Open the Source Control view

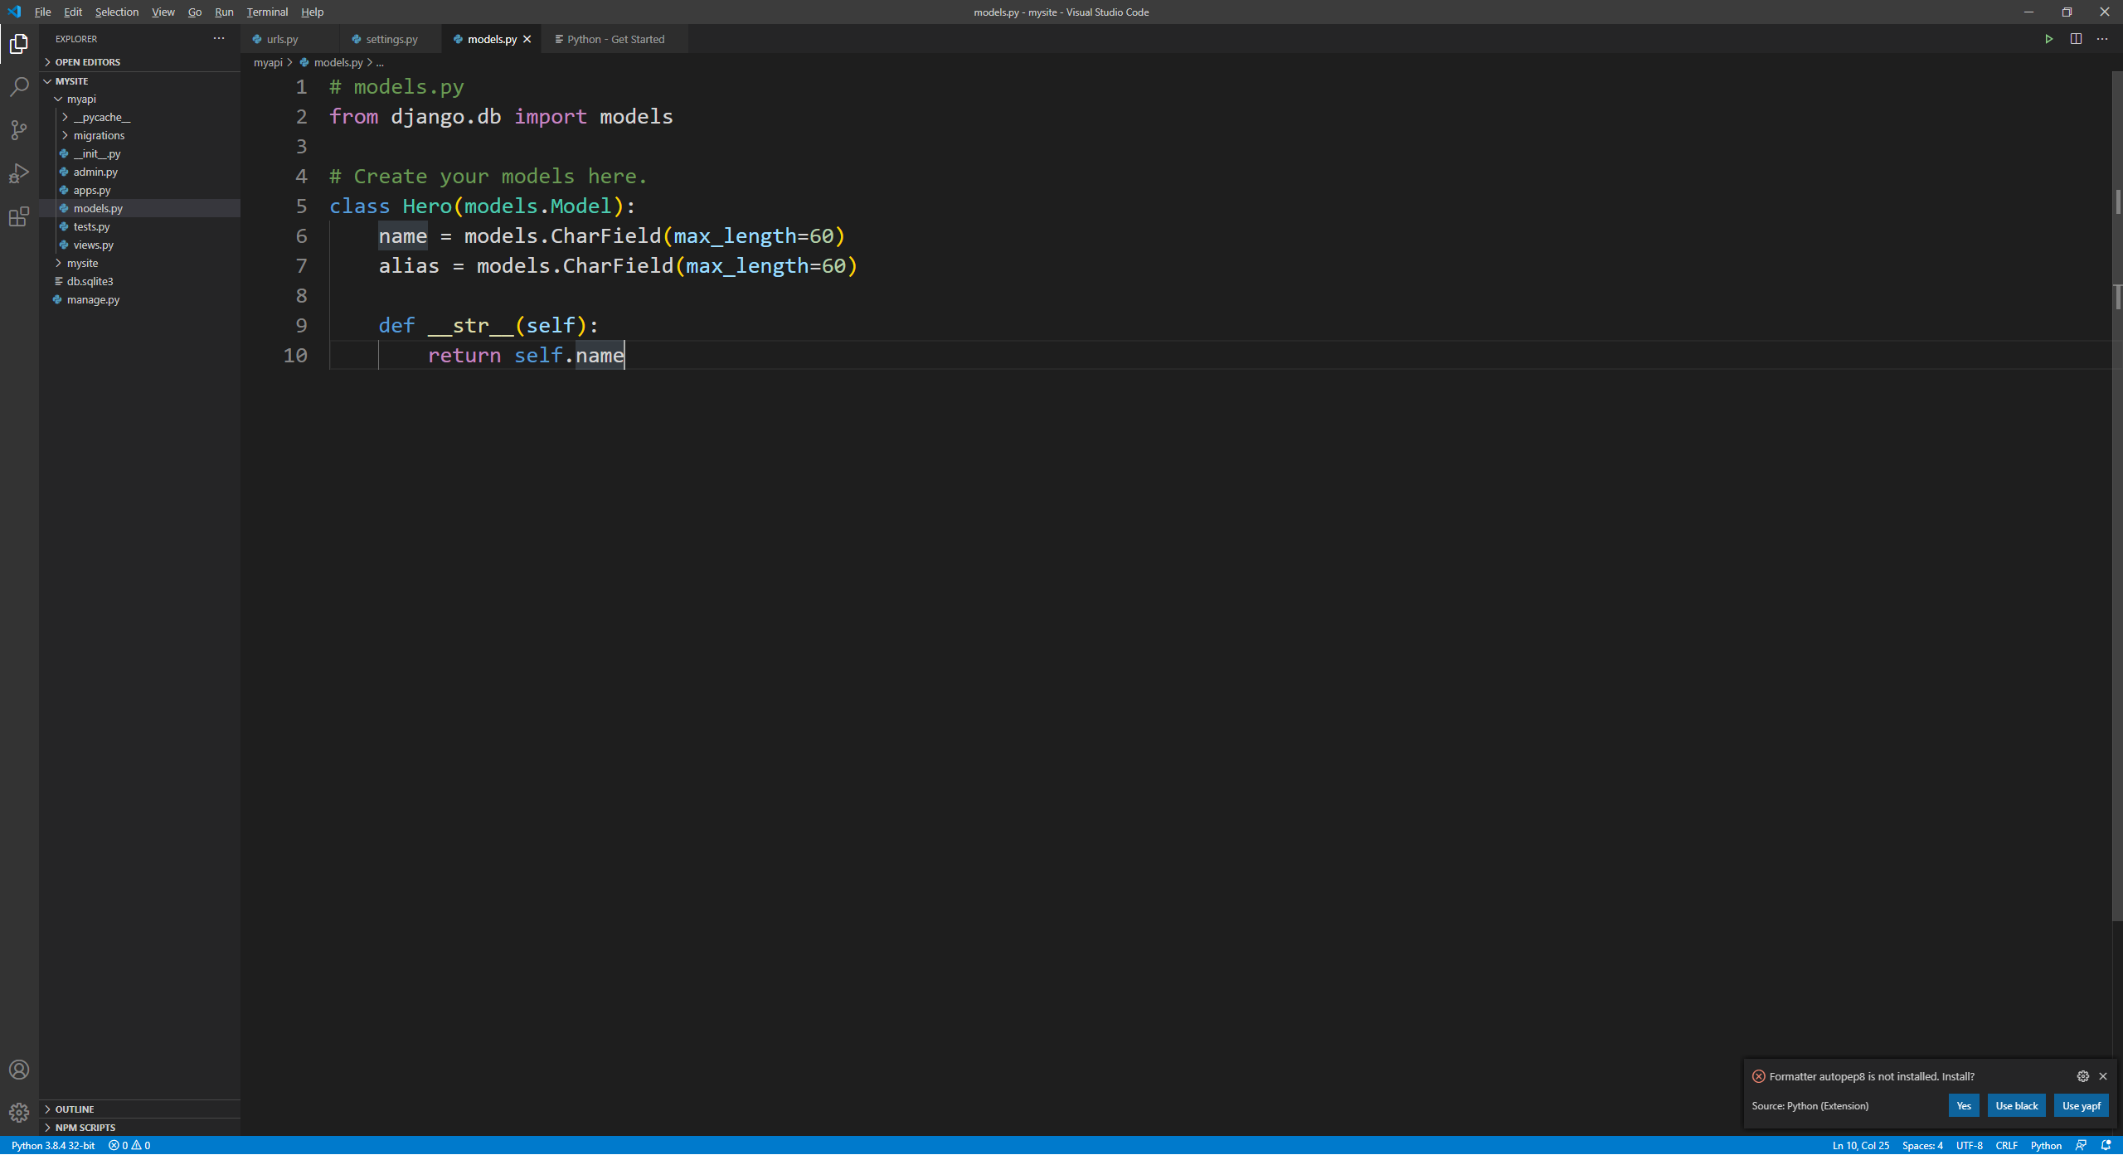pyautogui.click(x=19, y=129)
